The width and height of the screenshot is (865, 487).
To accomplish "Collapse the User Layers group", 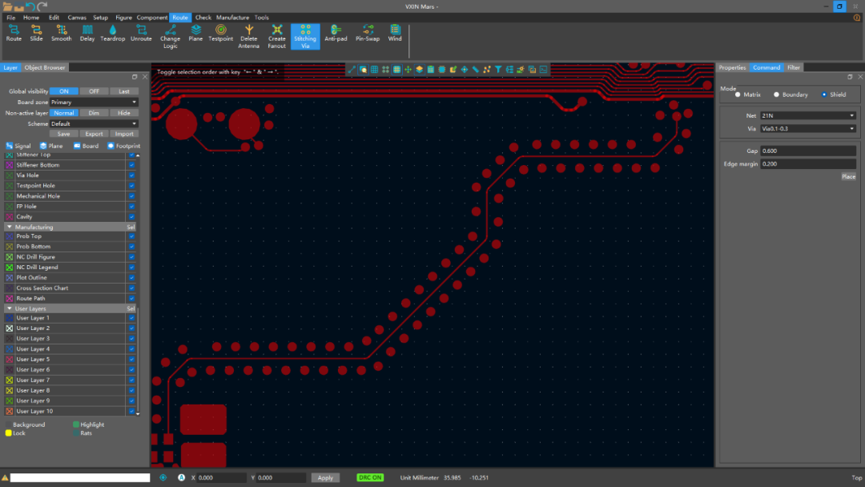I will (10, 309).
